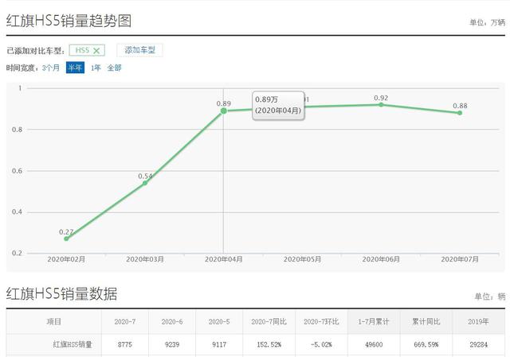Image resolution: width=510 pixels, height=357 pixels.
Task: Click the 9117 sales cell
Action: point(219,344)
